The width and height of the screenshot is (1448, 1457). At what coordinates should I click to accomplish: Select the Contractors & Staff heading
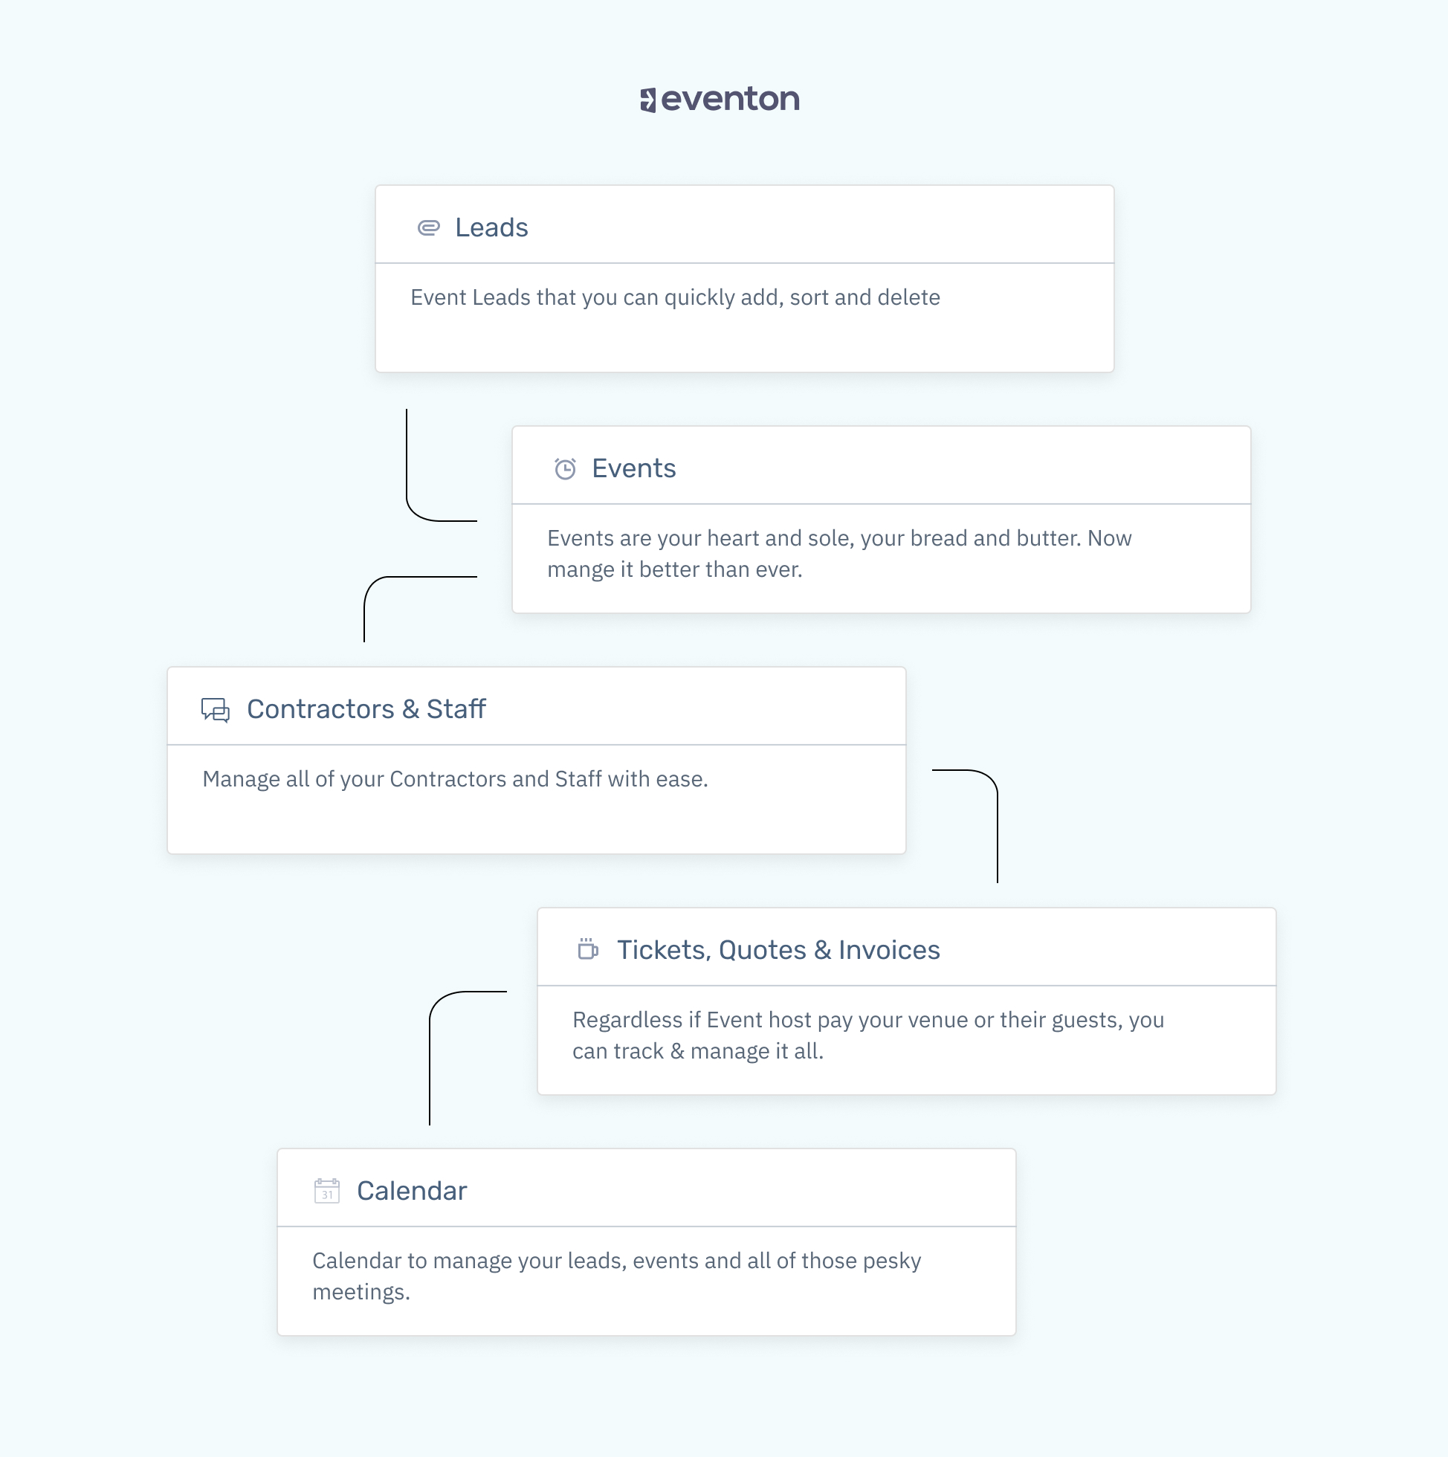pyautogui.click(x=366, y=710)
